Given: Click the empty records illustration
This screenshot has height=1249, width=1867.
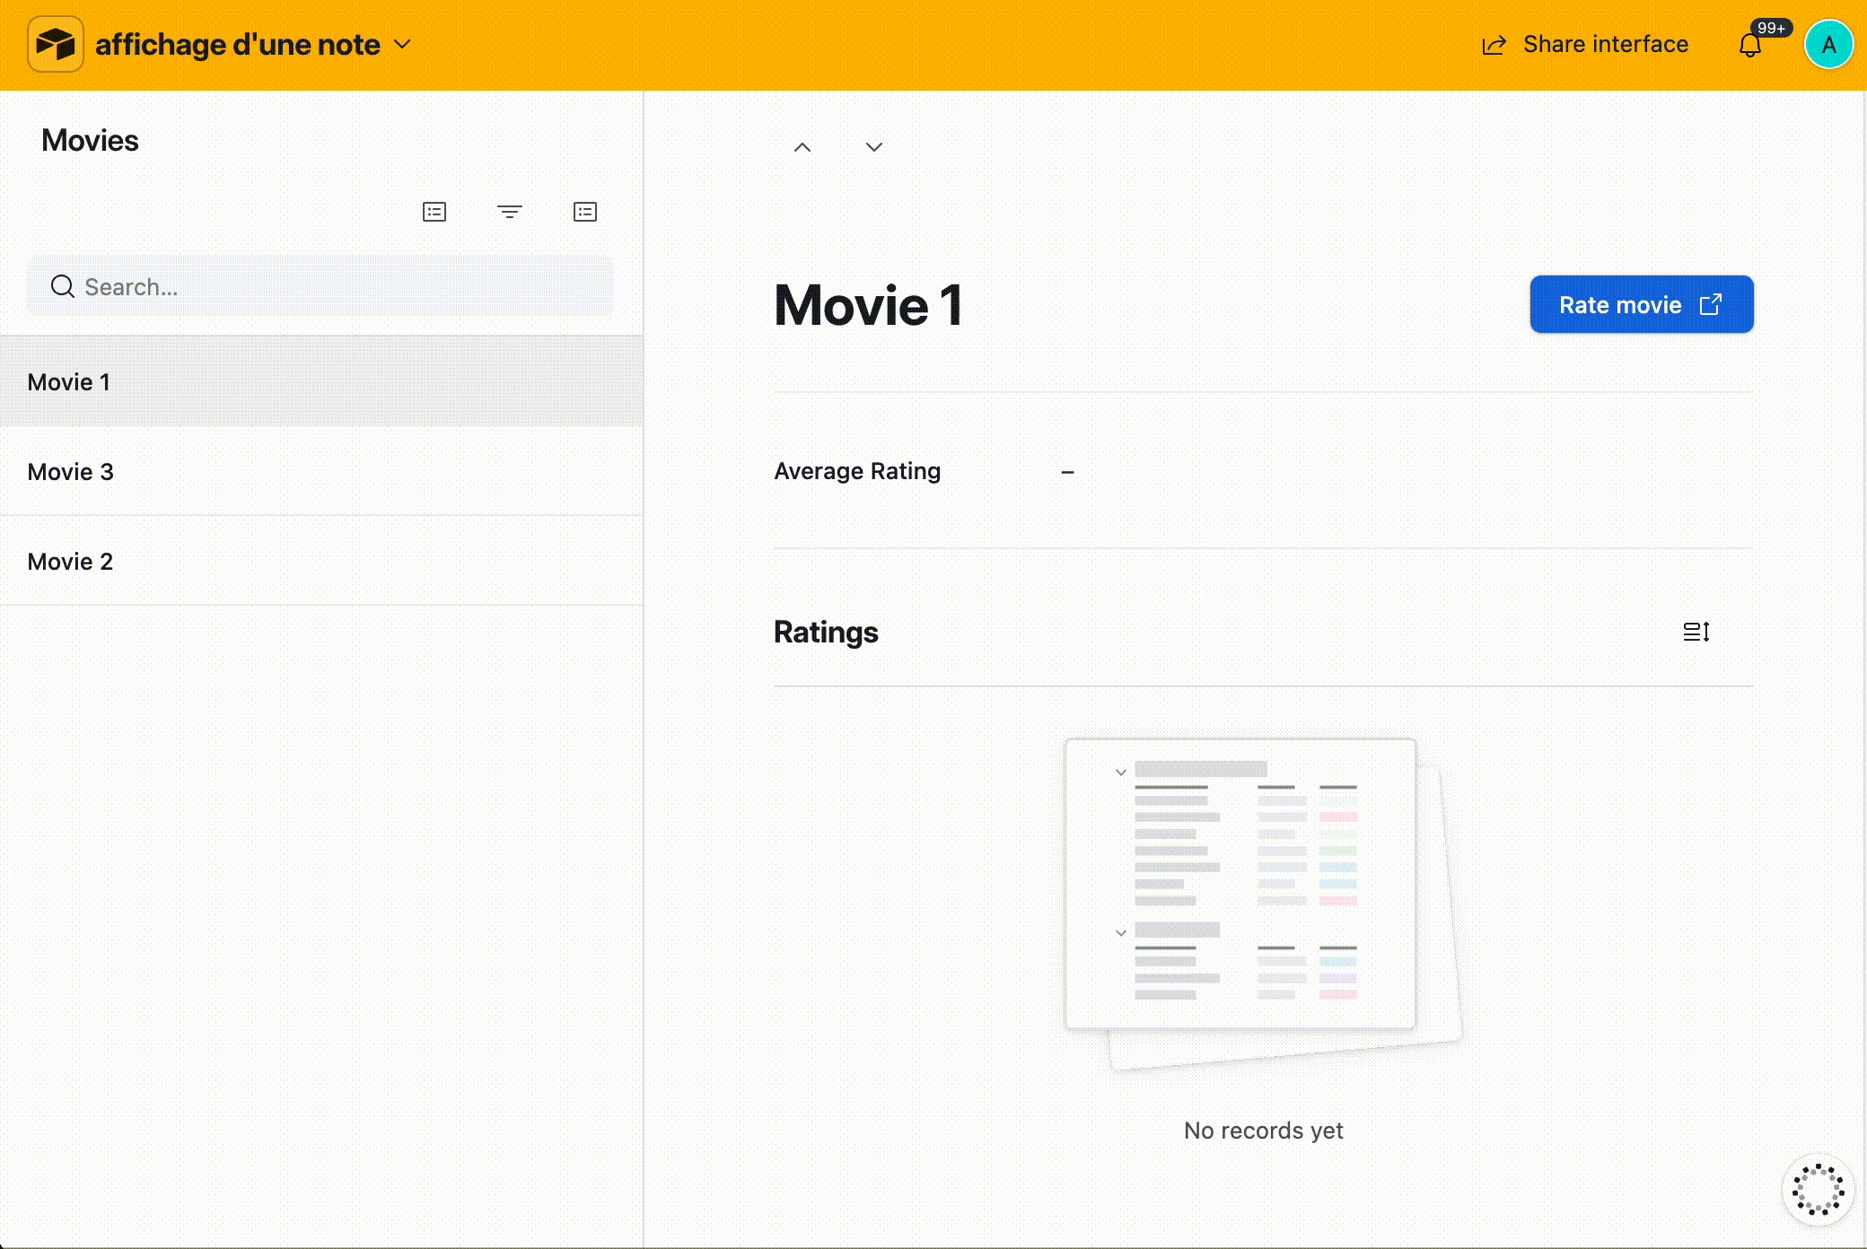Looking at the screenshot, I should [1261, 902].
